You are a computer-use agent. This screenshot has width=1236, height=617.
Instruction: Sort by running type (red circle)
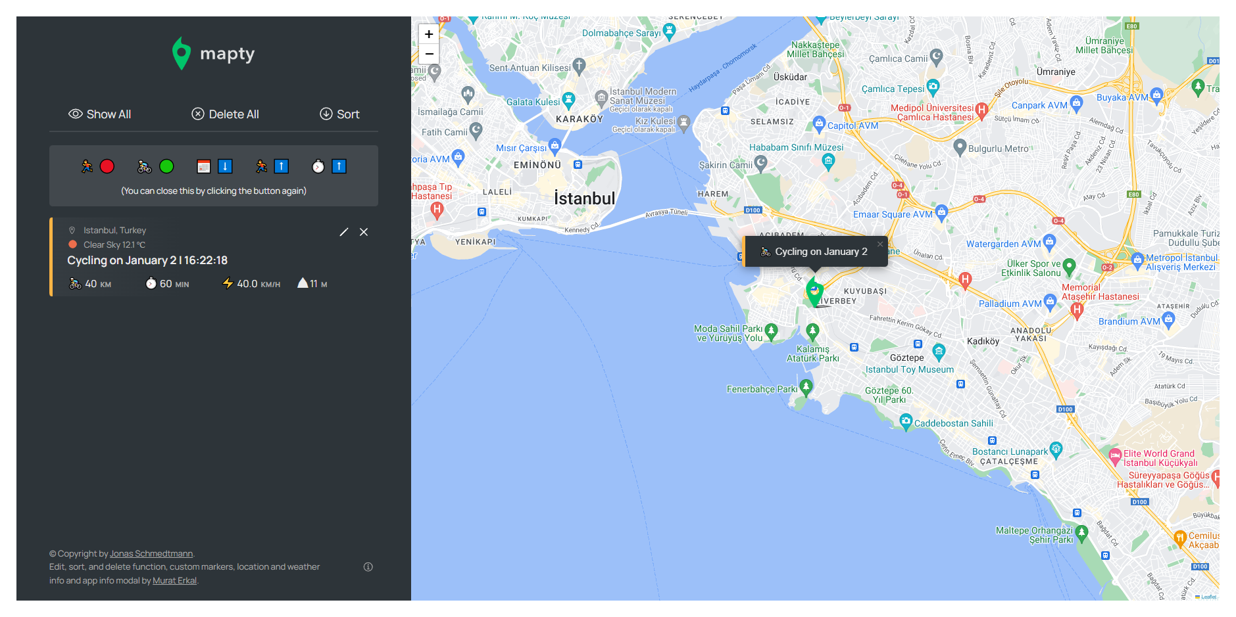coord(107,166)
